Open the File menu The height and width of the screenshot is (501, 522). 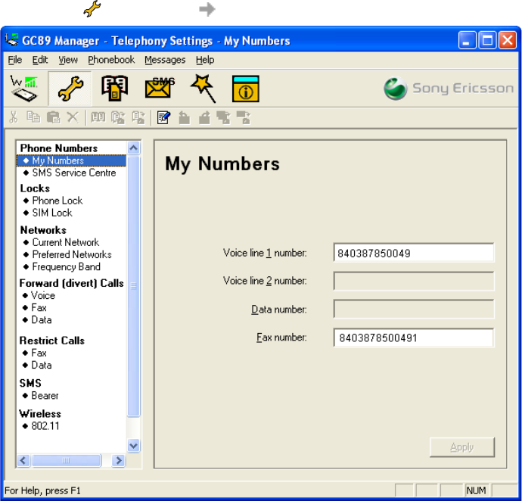15,60
